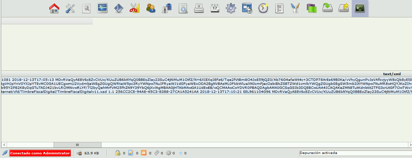412x158 pixels.
Task: Click the clock scheduler icon
Action: click(x=263, y=8)
